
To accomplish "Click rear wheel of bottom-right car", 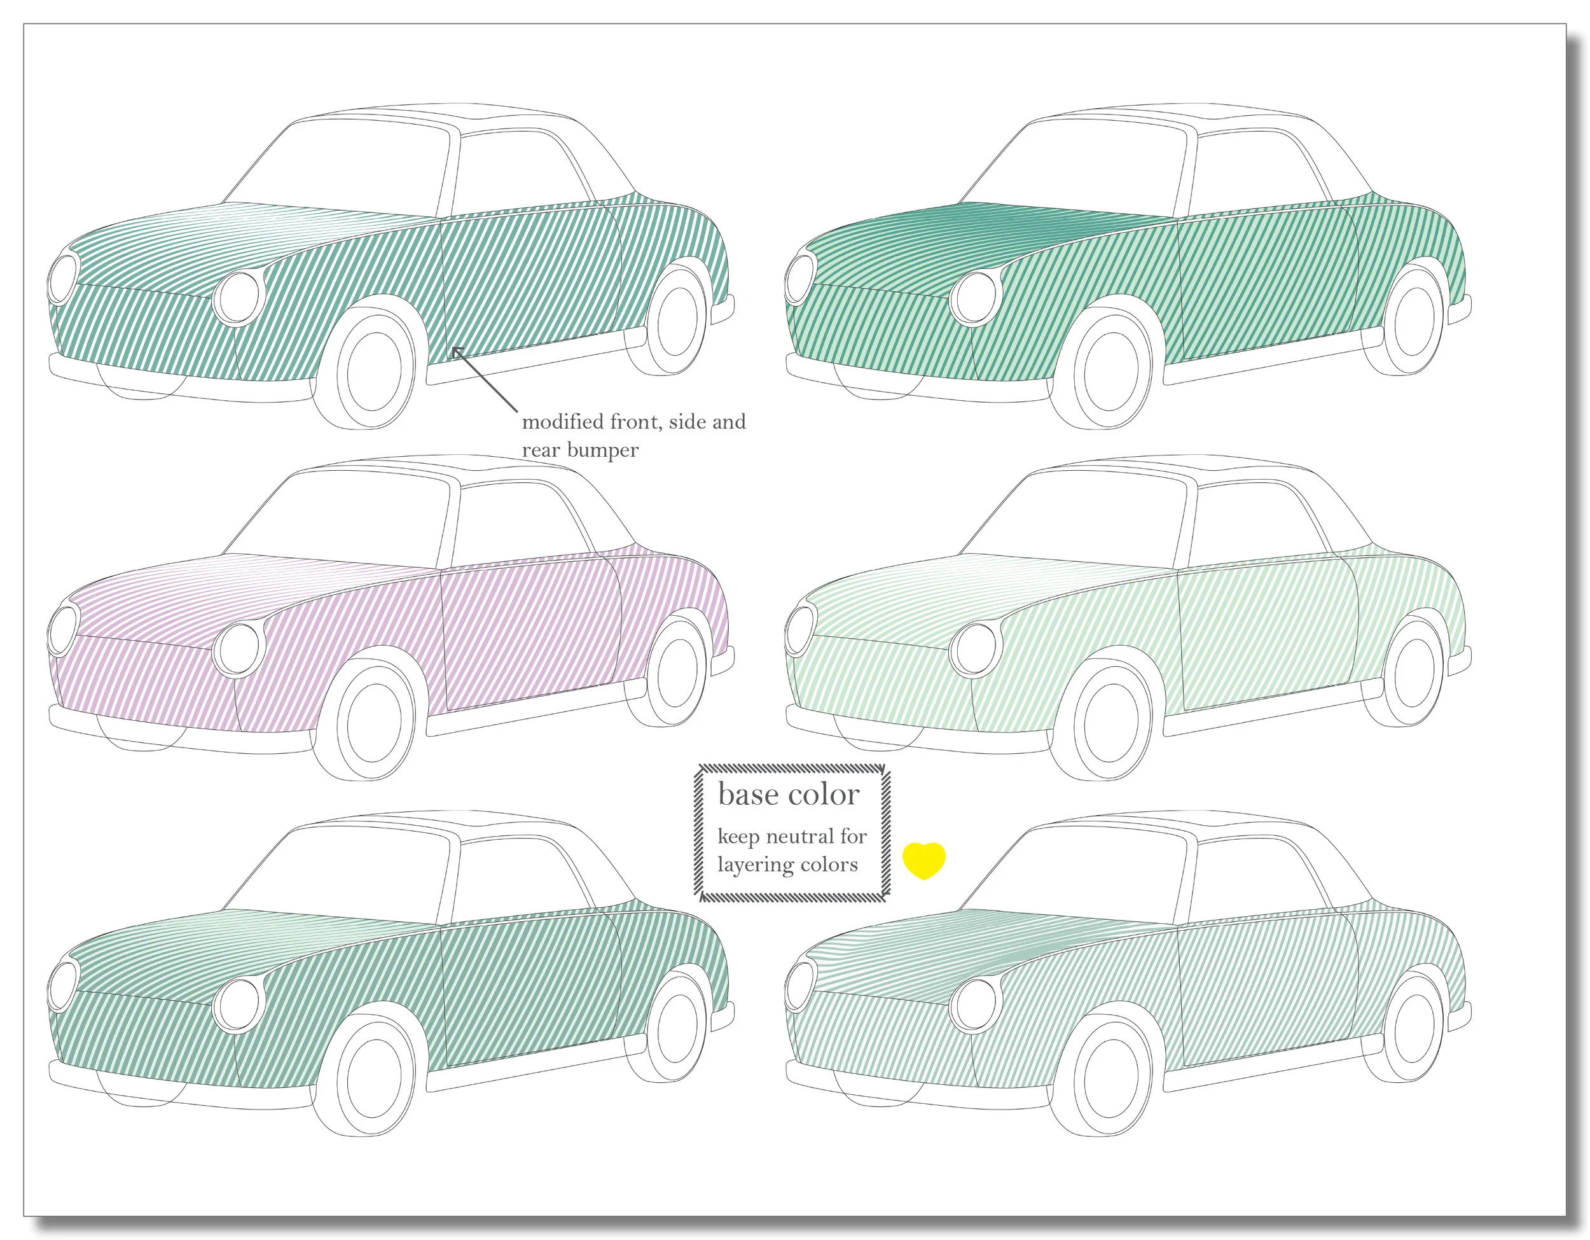I will 1413,1029.
